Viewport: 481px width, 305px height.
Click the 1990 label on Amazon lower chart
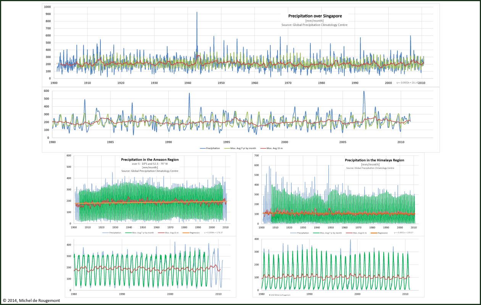122,294
